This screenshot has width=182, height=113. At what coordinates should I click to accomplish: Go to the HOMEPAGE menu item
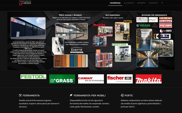click(x=115, y=3)
